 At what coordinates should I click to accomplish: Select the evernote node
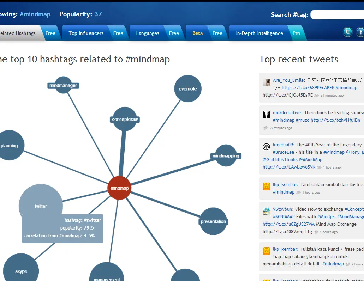click(x=188, y=88)
